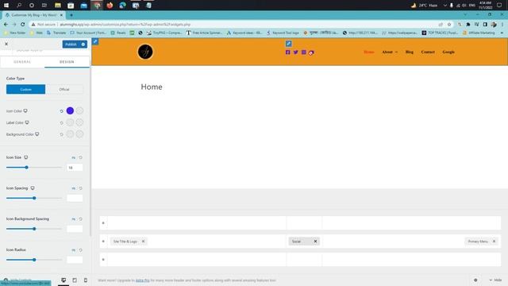Open responsive device icon beside Background Color
This screenshot has height=286, width=508.
37,134
